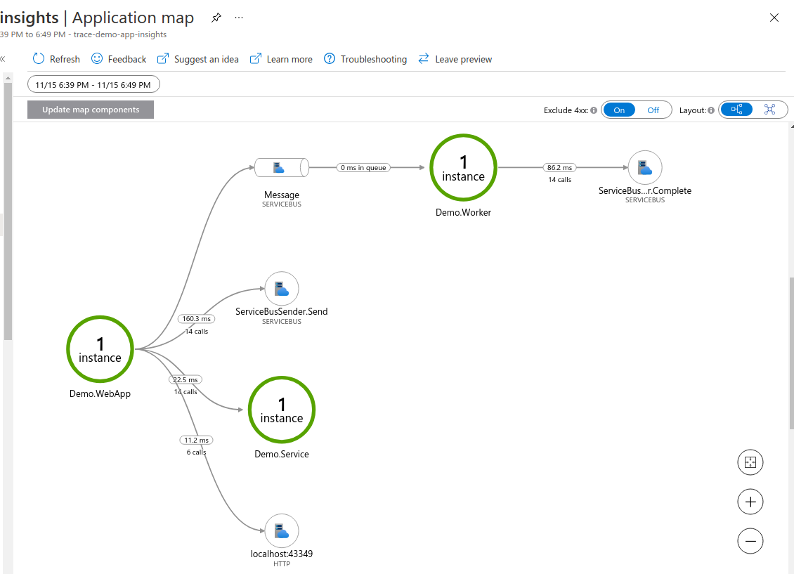Screen dimensions: 794x574
Task: Select hierarchical layout option
Action: pos(737,110)
